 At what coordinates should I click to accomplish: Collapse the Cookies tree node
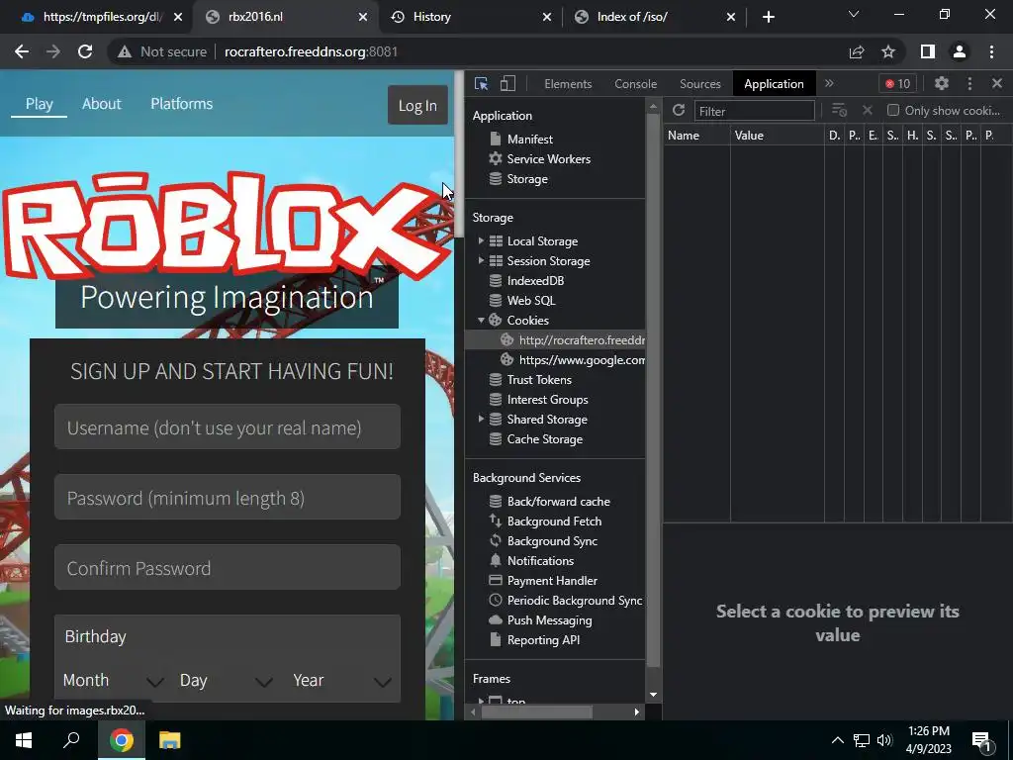click(x=481, y=321)
